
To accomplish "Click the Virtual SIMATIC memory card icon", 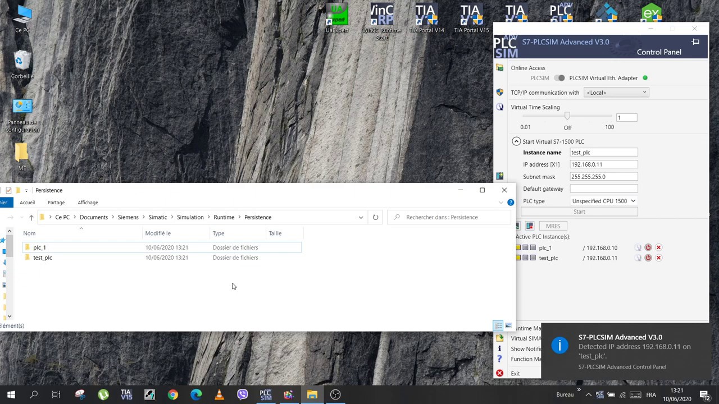I will pyautogui.click(x=499, y=338).
